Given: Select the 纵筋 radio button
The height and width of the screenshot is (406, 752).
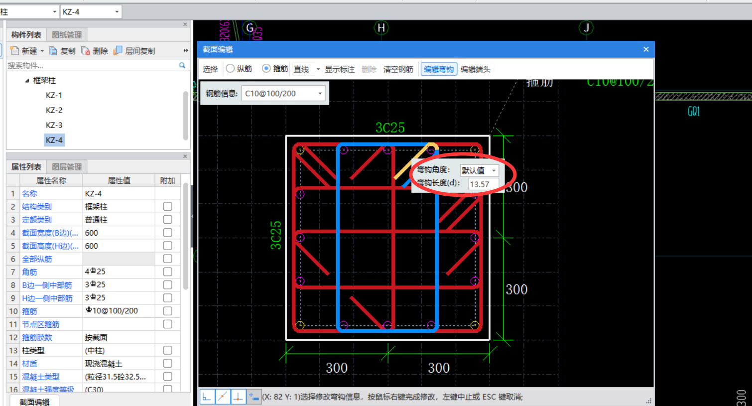Looking at the screenshot, I should coord(230,69).
